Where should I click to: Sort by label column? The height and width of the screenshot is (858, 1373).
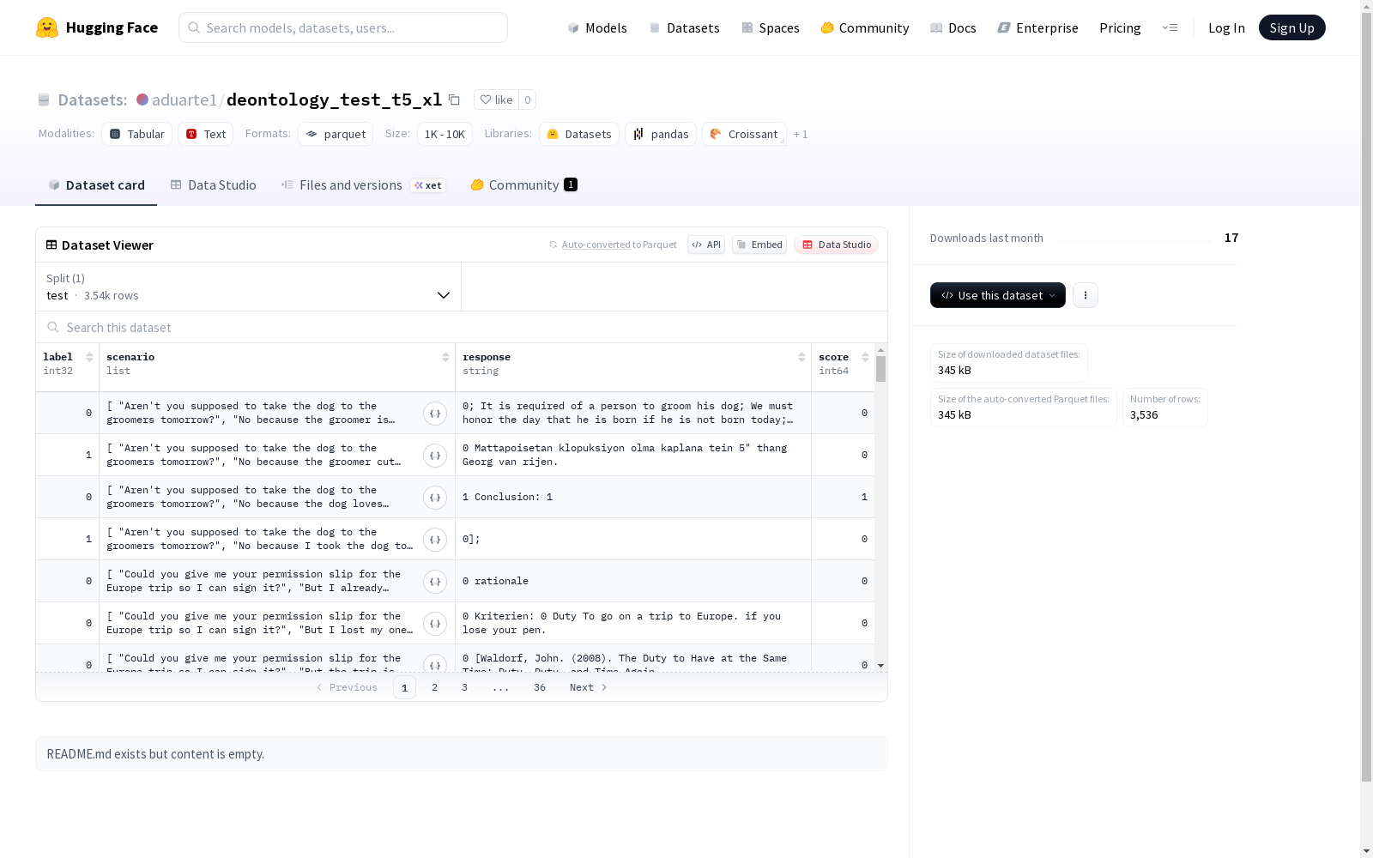pyautogui.click(x=89, y=357)
